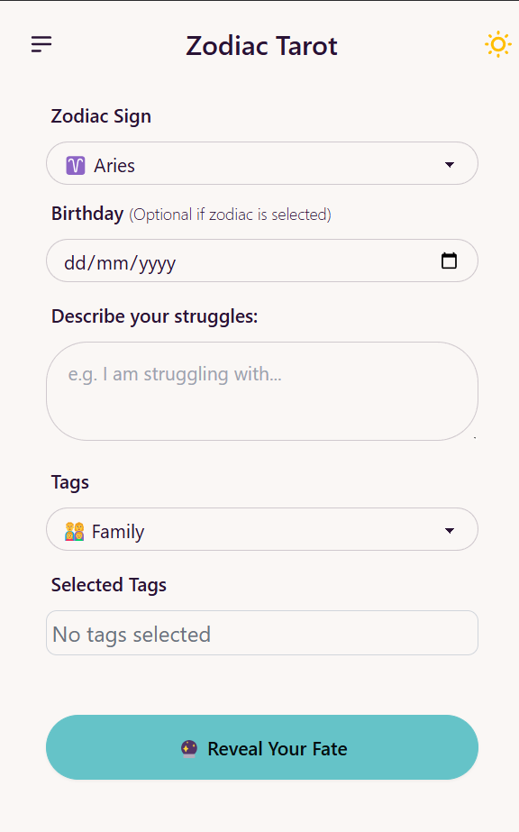Screen dimensions: 519x832
Task: Select the yyyy year segment of Birthday
Action: pos(157,264)
